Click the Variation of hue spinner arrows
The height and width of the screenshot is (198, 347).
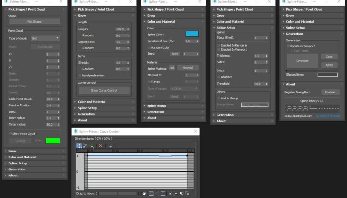click(198, 41)
